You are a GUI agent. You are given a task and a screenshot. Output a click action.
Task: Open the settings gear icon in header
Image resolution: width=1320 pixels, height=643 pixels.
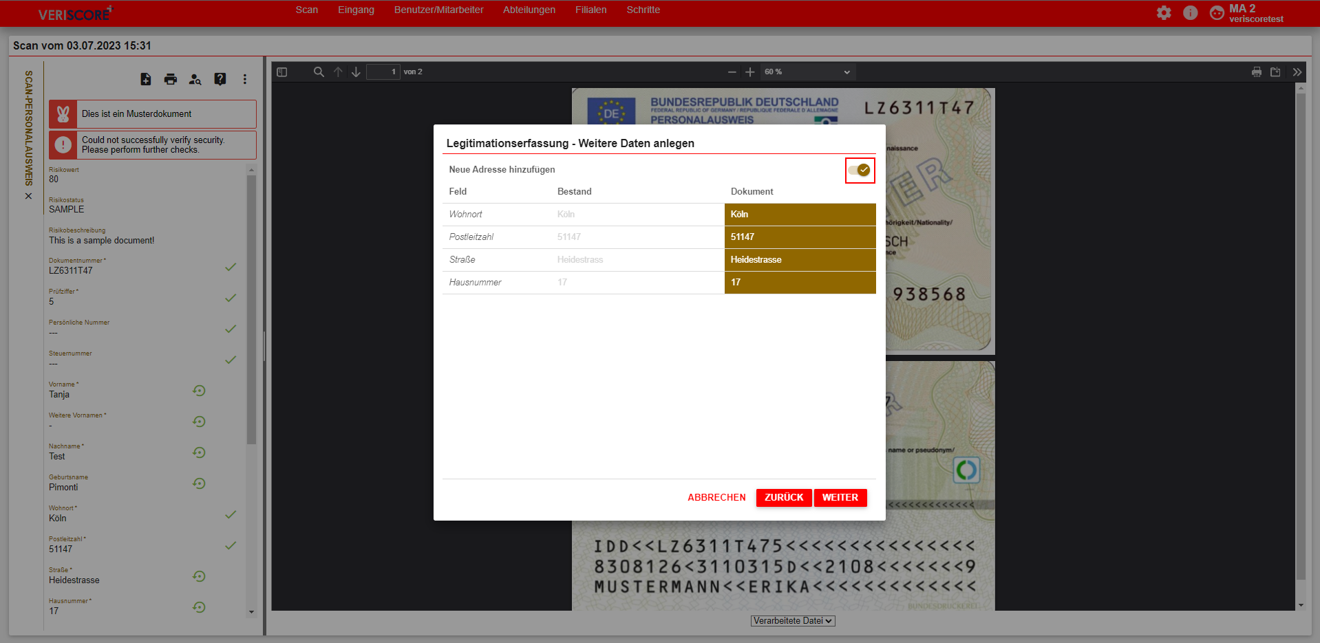[1164, 12]
